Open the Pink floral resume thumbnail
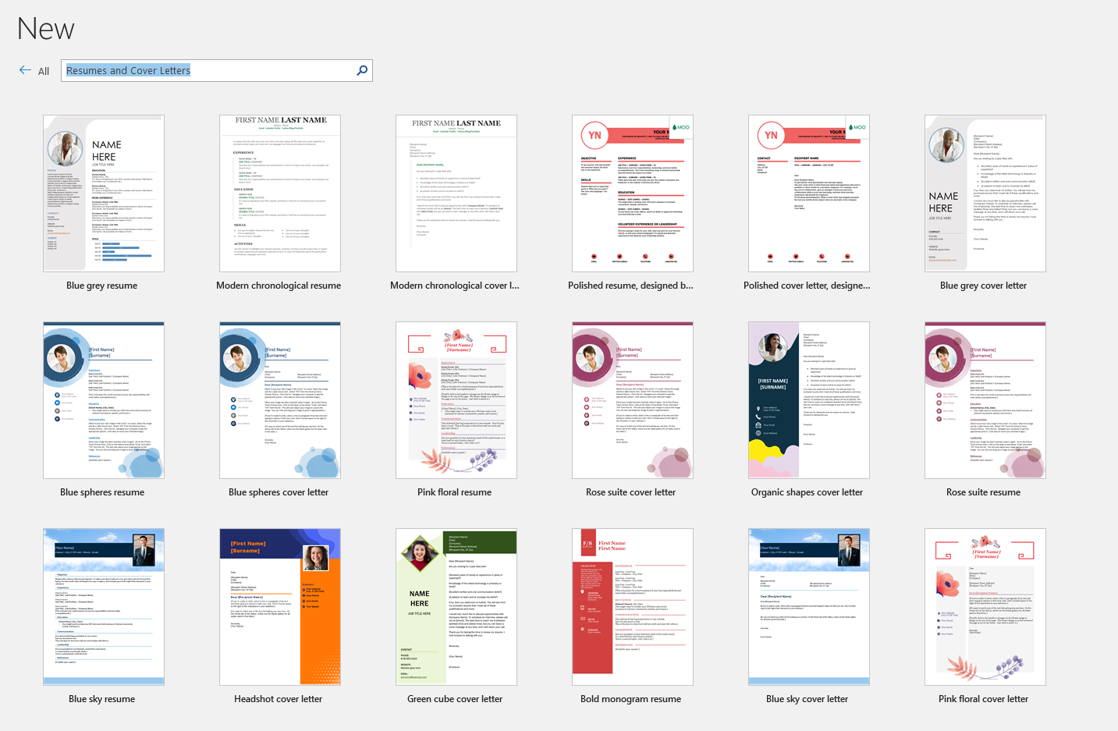The height and width of the screenshot is (731, 1118). coord(456,400)
